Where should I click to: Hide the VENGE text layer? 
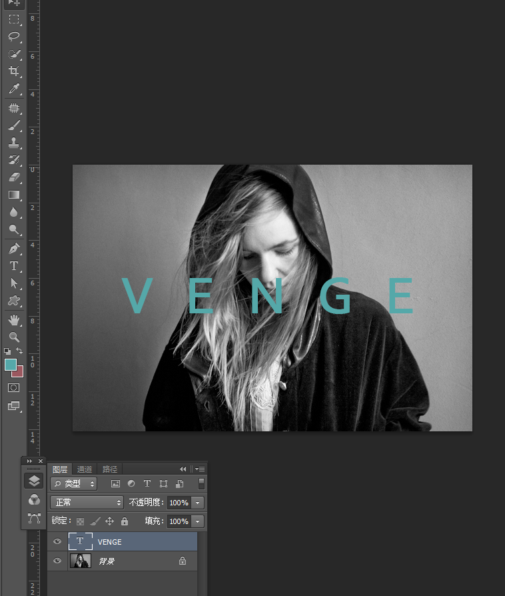[x=57, y=541]
